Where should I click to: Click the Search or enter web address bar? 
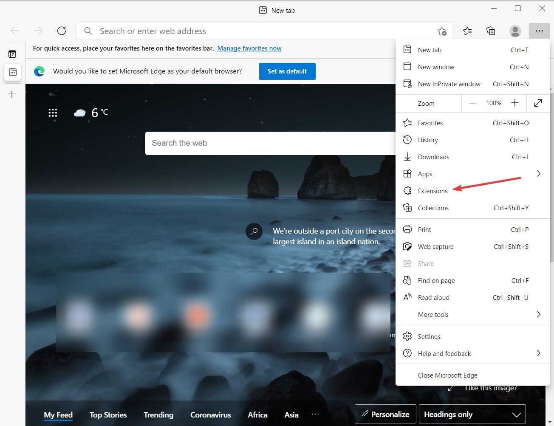pyautogui.click(x=264, y=31)
